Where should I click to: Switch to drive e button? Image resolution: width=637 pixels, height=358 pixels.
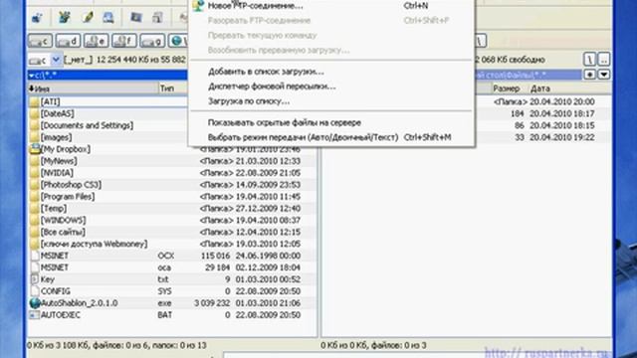(96, 41)
